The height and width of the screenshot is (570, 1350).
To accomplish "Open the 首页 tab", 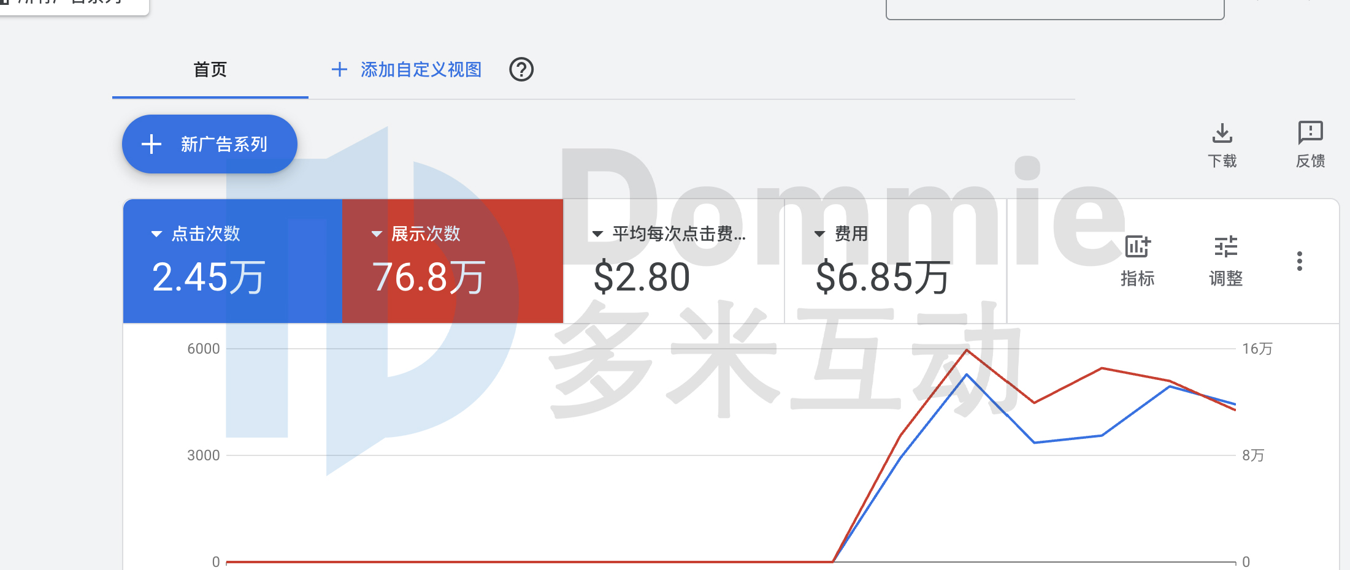I will coord(210,70).
